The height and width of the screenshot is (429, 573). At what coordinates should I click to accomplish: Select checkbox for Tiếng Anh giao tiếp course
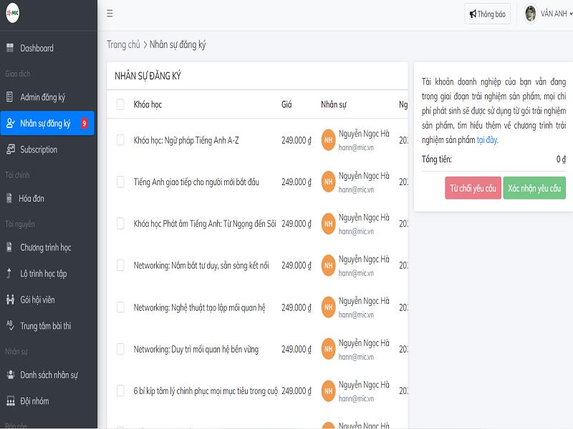coord(120,182)
